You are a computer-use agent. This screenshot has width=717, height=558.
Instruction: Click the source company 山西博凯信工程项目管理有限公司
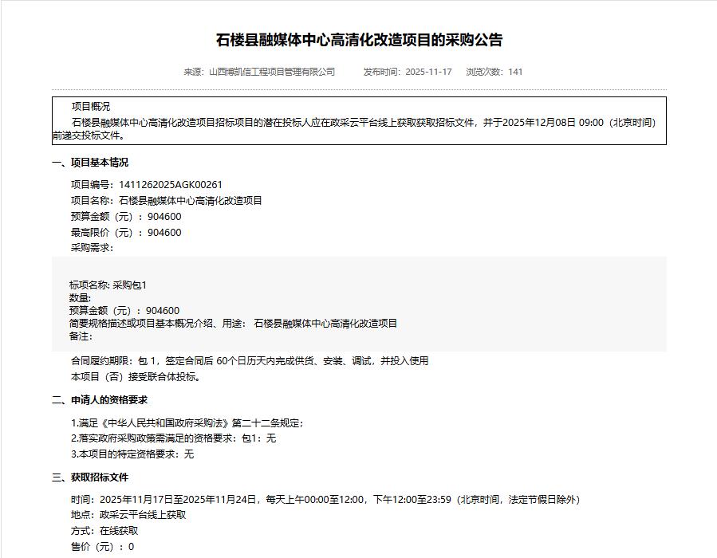[x=271, y=72]
